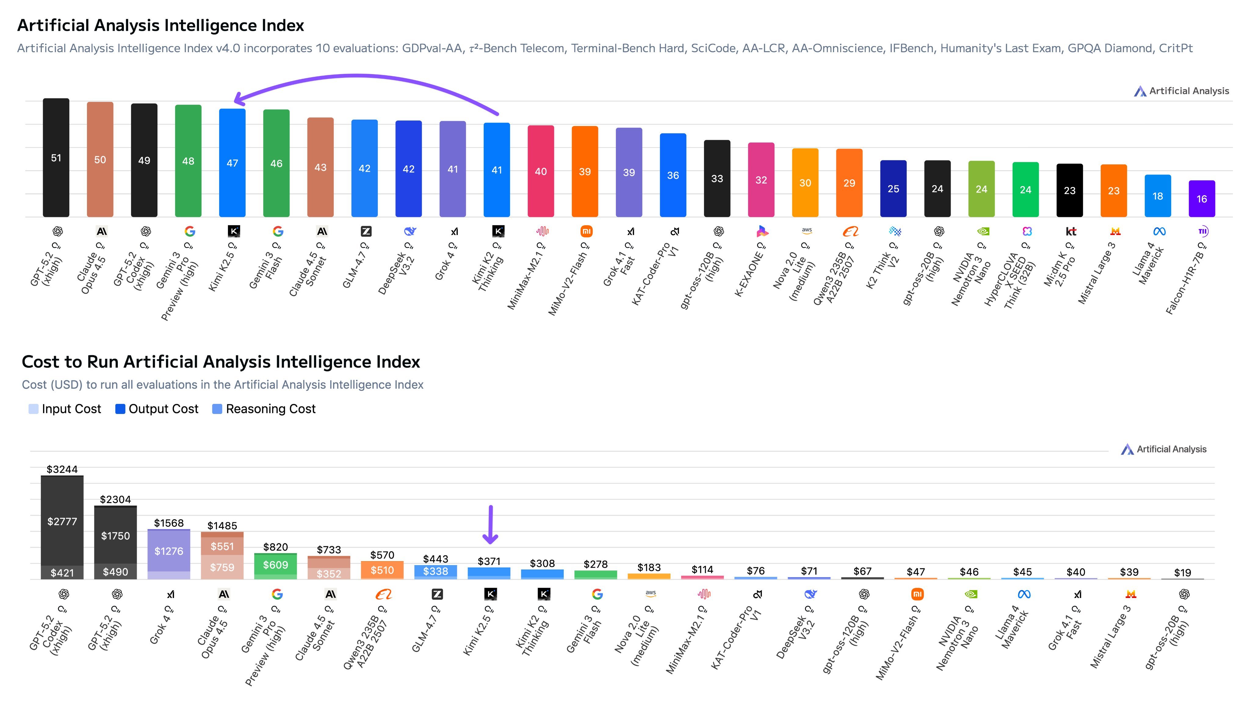Viewport: 1250px width, 702px height.
Task: Click the Z logo under GLM-4.7 in the Intelligence Index chart
Action: (x=366, y=232)
